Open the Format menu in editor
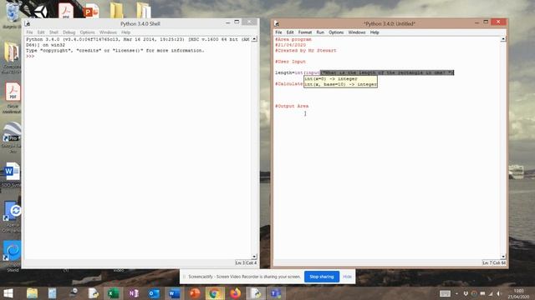The width and height of the screenshot is (535, 300). (305, 32)
